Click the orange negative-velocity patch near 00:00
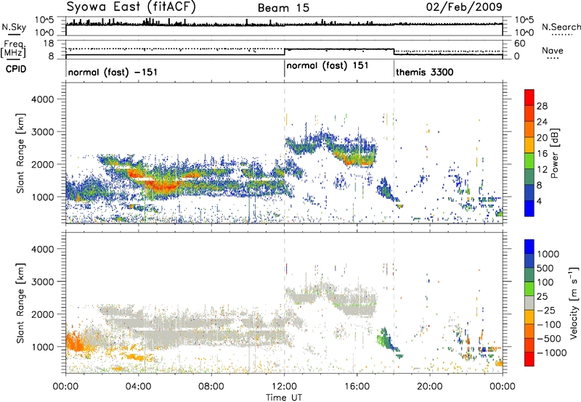Viewport: 581px width, 402px height. click(x=76, y=341)
